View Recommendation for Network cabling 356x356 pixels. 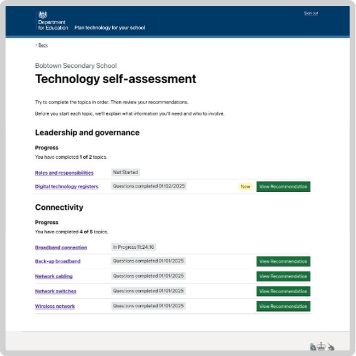click(283, 277)
